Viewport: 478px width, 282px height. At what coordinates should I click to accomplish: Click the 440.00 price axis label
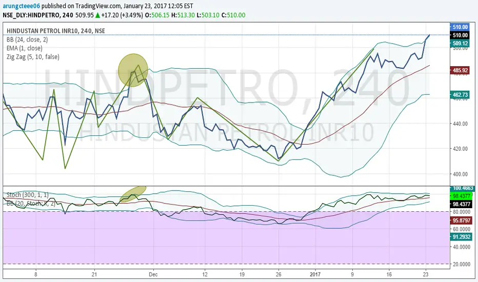[460, 124]
